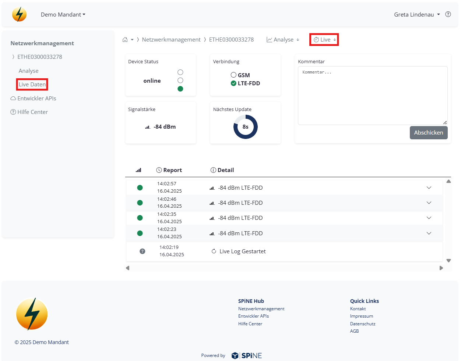The width and height of the screenshot is (461, 361).
Task: Click green status dot for 14:02:46 report
Action: click(x=140, y=203)
